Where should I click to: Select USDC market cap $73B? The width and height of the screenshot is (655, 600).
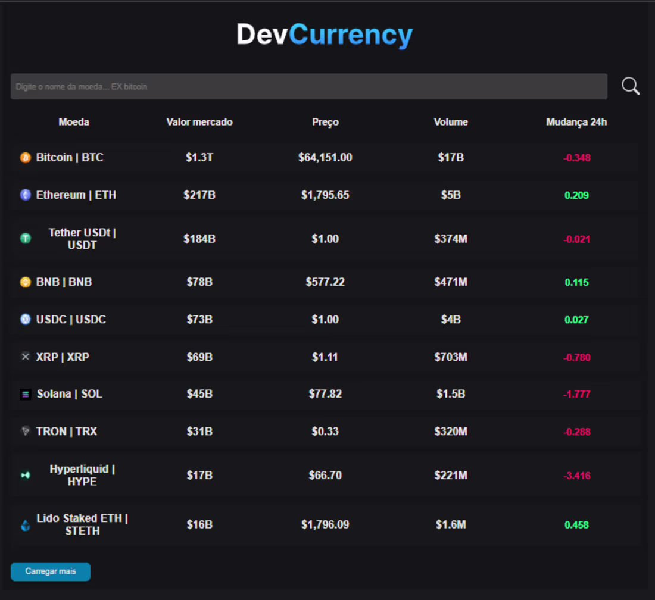(199, 320)
